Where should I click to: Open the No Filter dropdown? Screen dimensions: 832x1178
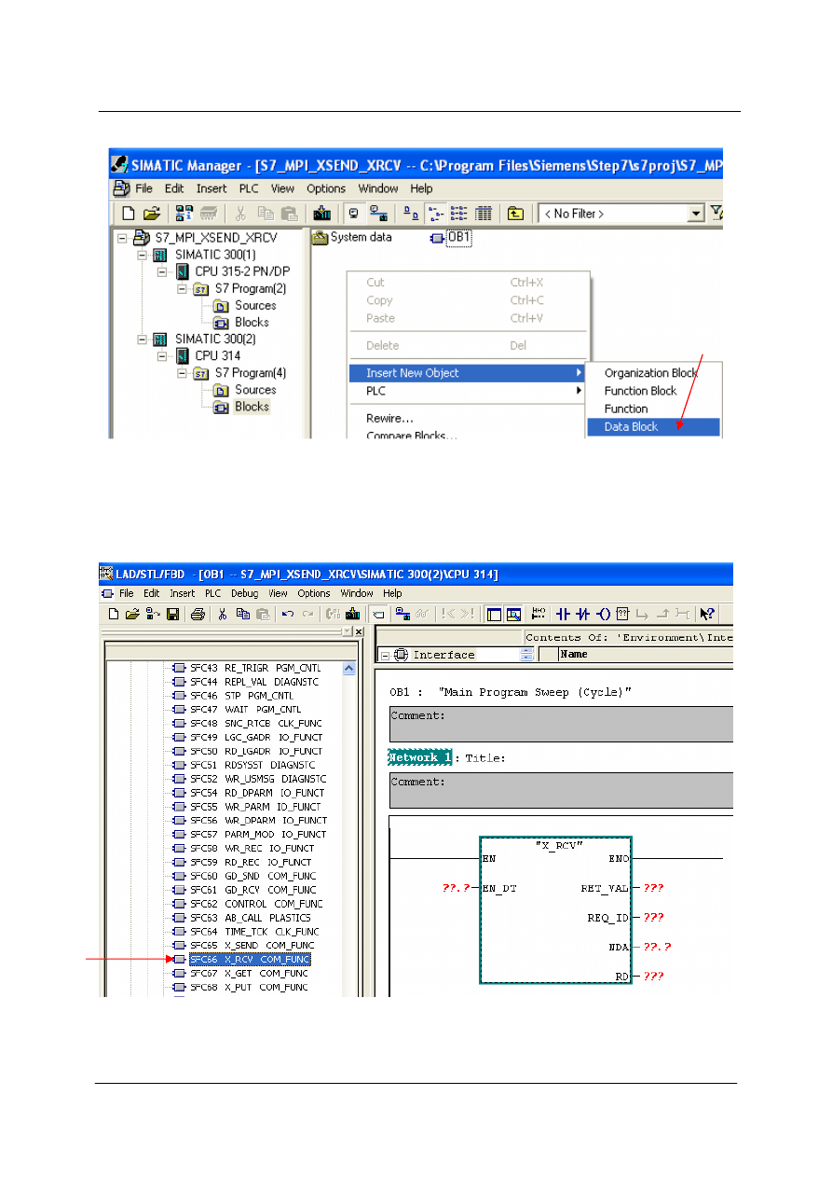click(x=694, y=214)
